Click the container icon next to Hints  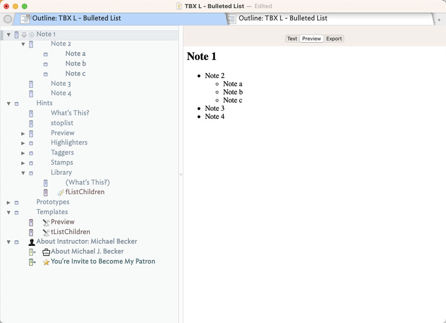click(17, 103)
